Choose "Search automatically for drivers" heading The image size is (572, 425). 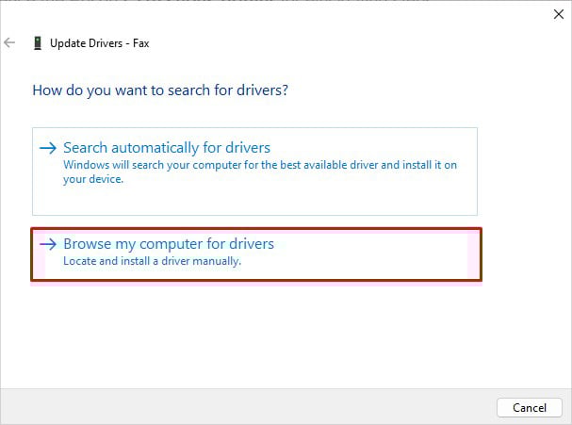167,148
